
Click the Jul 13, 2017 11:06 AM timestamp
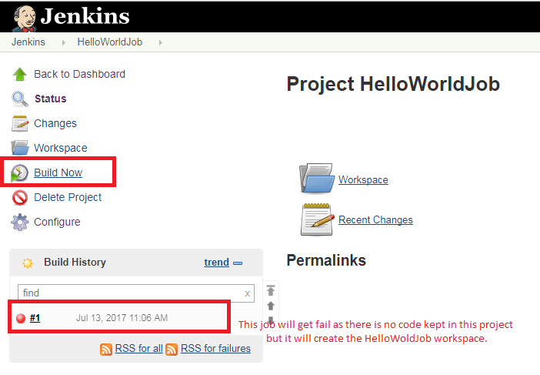tap(122, 318)
